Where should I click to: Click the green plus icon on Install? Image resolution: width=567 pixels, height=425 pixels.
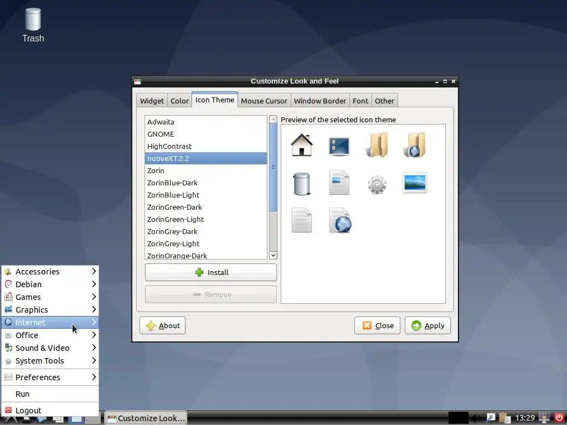pos(199,272)
